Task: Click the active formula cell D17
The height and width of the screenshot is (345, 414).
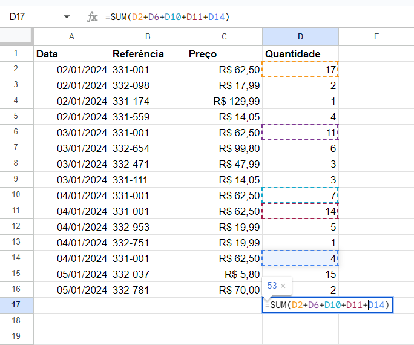Action: [327, 305]
